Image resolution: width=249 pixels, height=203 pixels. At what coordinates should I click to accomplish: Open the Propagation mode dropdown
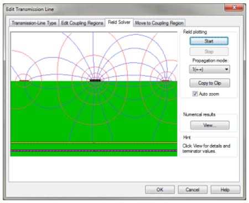tap(210, 70)
